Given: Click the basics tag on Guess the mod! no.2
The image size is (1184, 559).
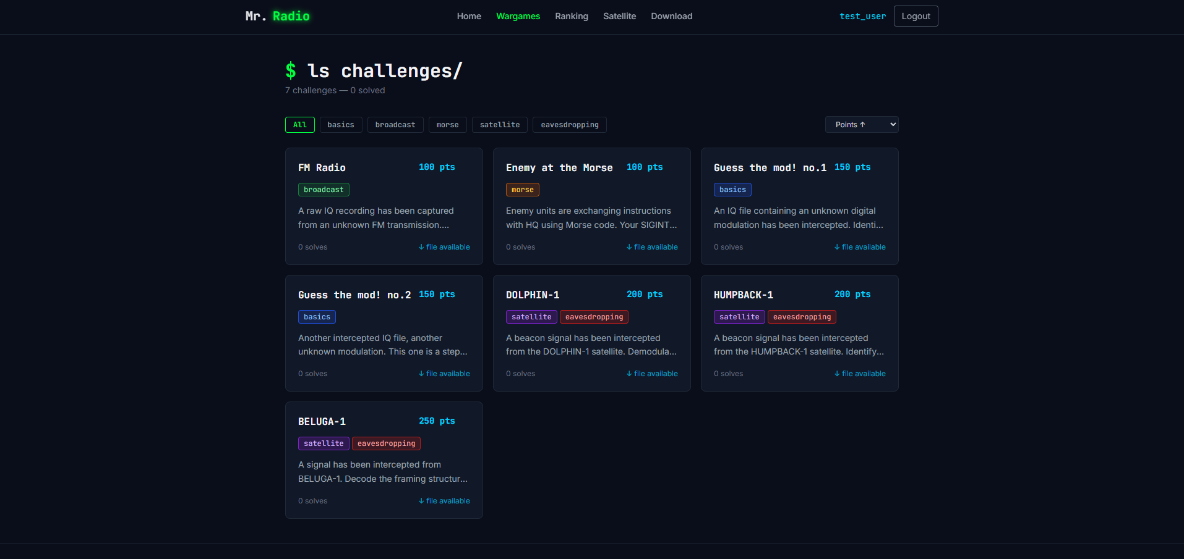Looking at the screenshot, I should click(x=317, y=317).
